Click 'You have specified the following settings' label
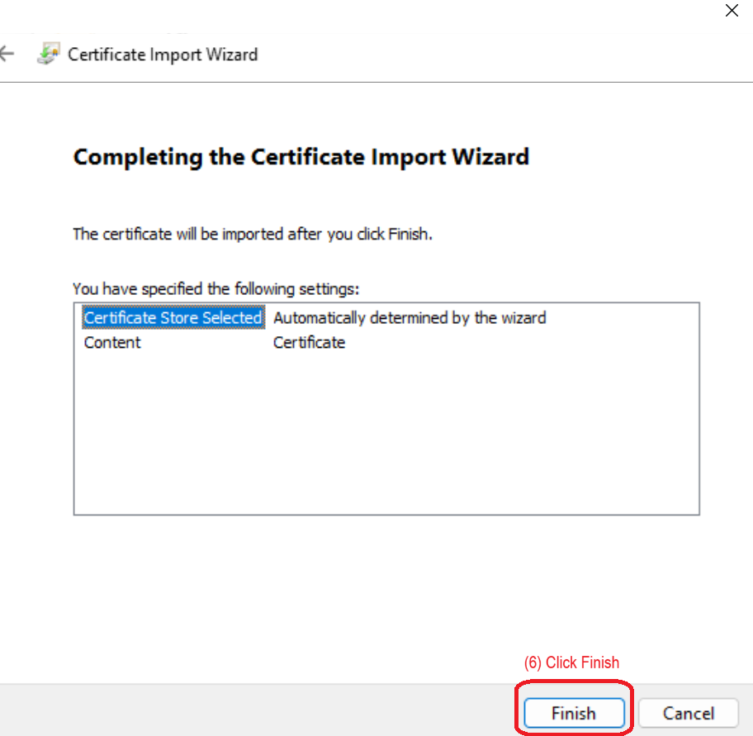The width and height of the screenshot is (753, 736). coord(216,289)
